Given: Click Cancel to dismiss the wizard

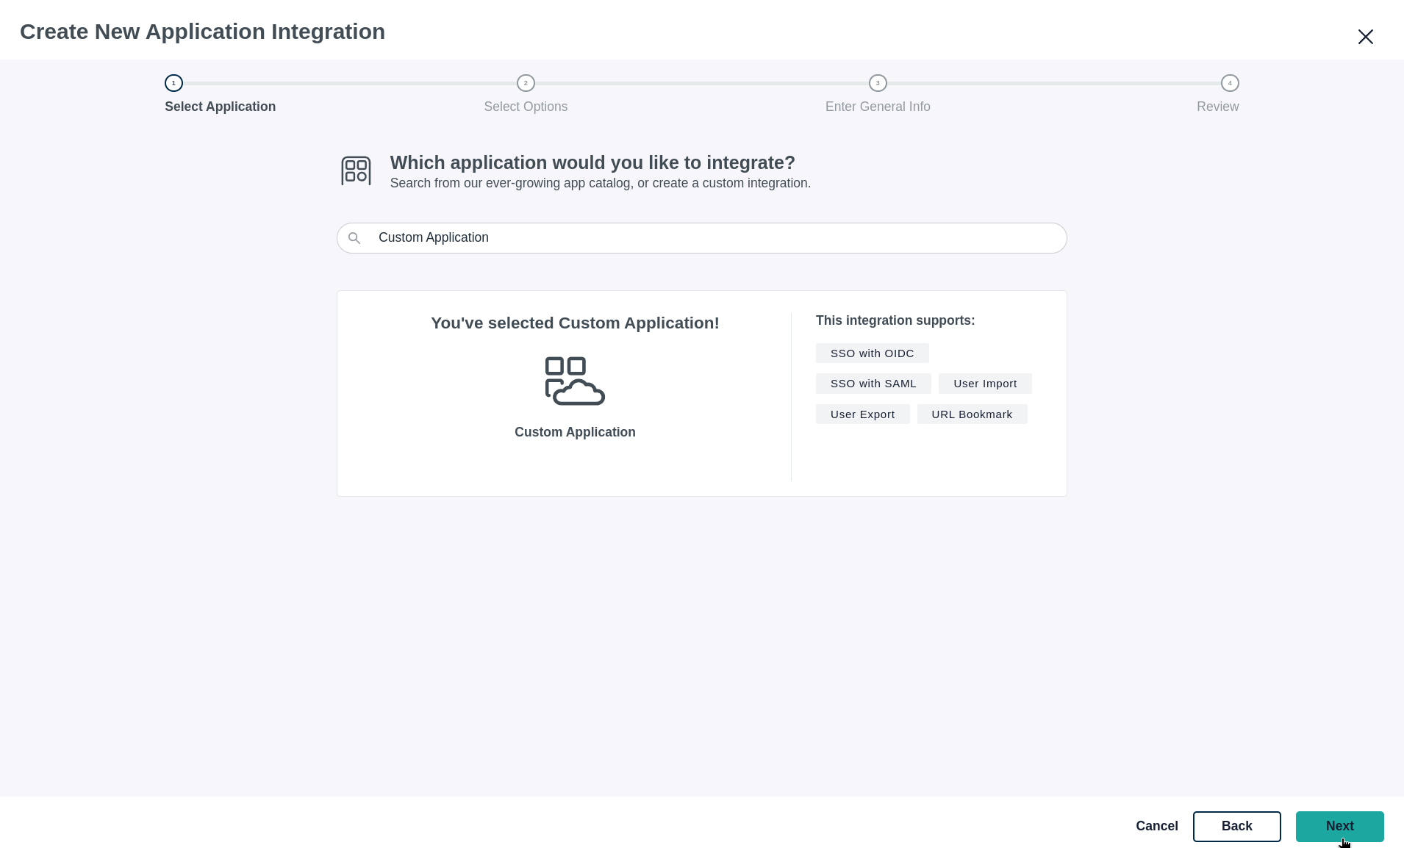Looking at the screenshot, I should click(1156, 826).
